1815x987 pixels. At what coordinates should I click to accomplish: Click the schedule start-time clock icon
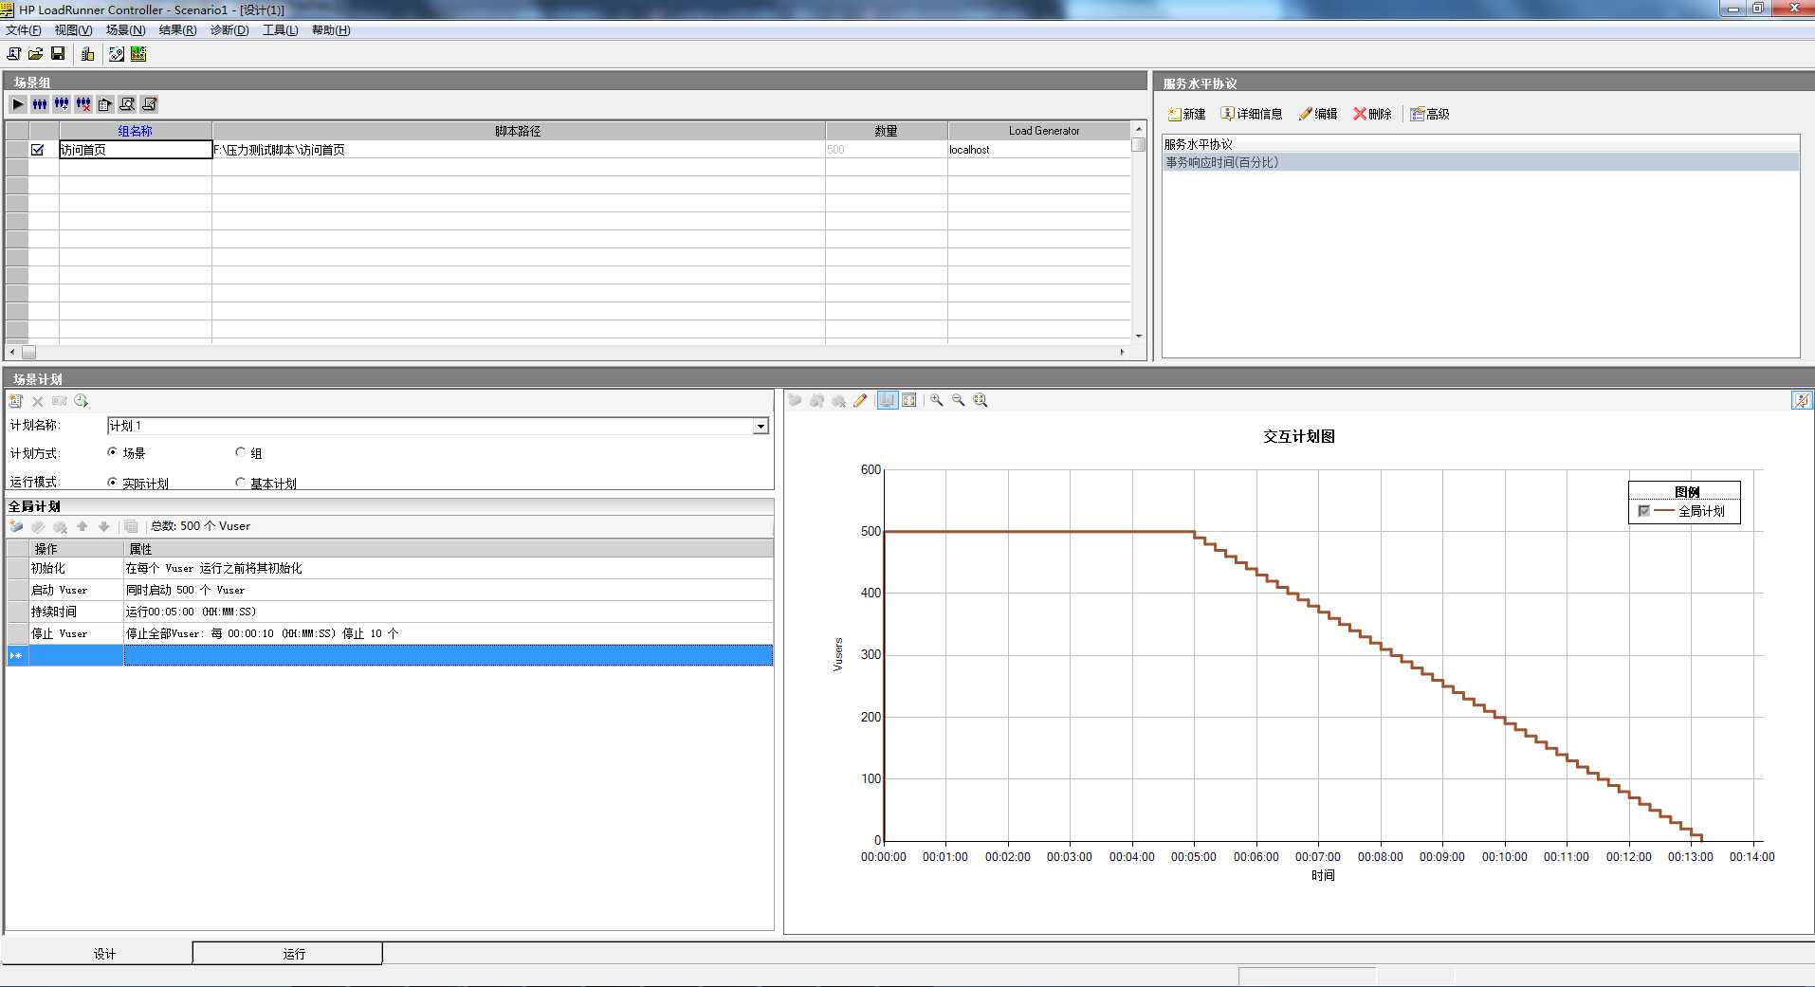(x=82, y=401)
